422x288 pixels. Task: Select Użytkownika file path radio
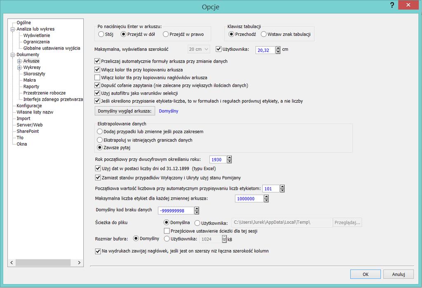point(197,223)
